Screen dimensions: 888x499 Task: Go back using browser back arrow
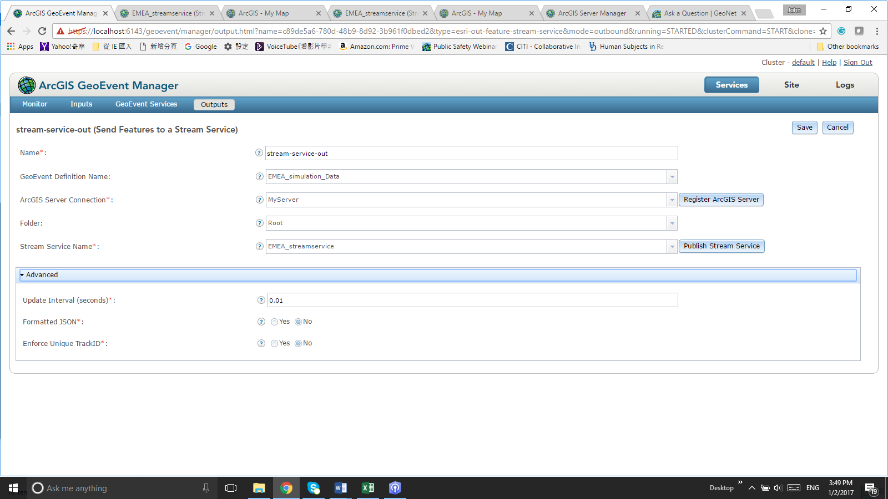[11, 31]
